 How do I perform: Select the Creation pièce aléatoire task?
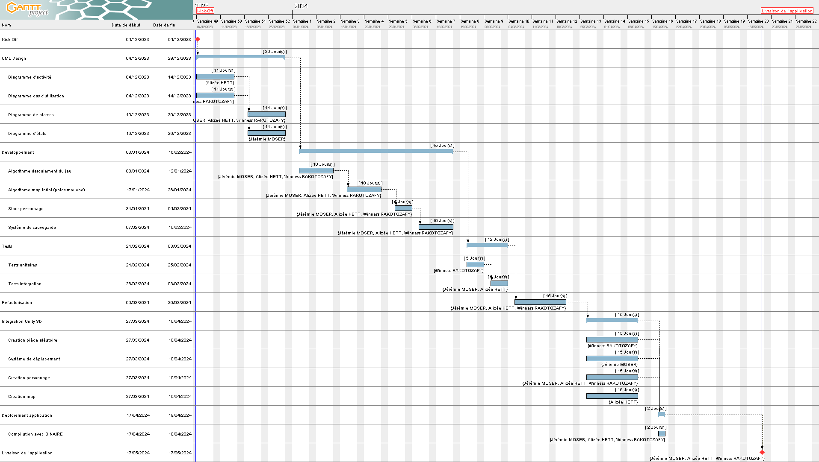(33, 340)
